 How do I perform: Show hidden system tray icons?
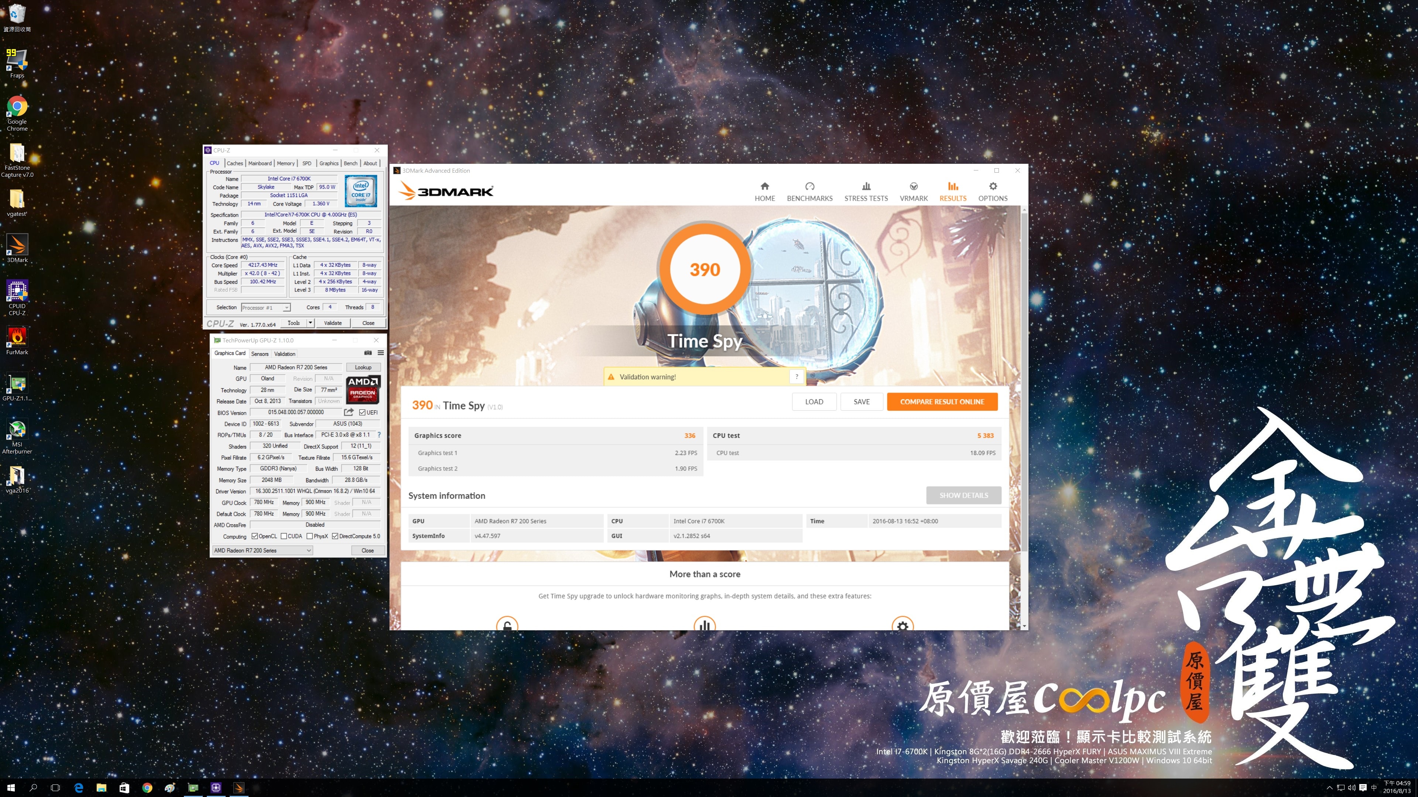(1329, 788)
